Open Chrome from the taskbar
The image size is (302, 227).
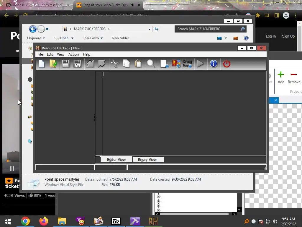point(25,221)
